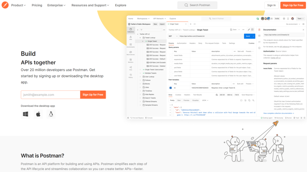
Task: Click the plus icon above collections list
Action: pyautogui.click(x=138, y=30)
